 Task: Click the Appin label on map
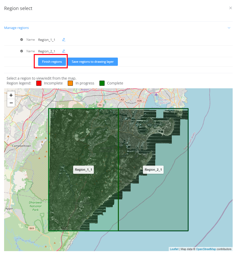9,209
